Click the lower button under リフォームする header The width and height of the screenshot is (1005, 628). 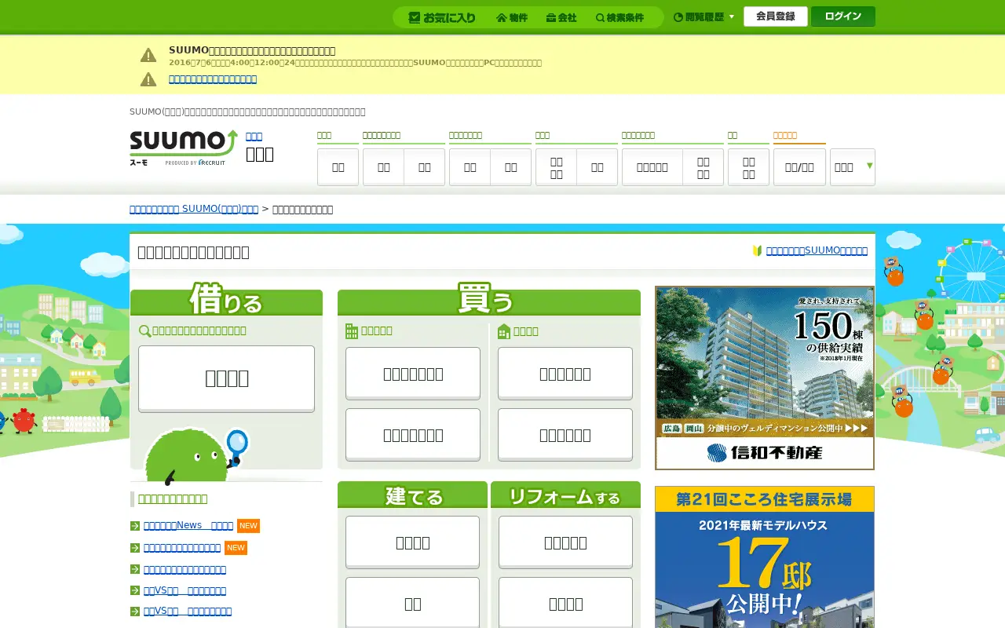pyautogui.click(x=565, y=603)
